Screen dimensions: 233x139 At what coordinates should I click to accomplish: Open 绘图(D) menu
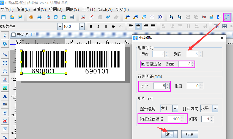pos(56,10)
